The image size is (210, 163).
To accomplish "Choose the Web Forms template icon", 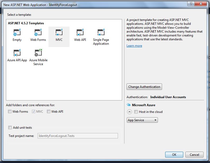I will click(38, 33).
